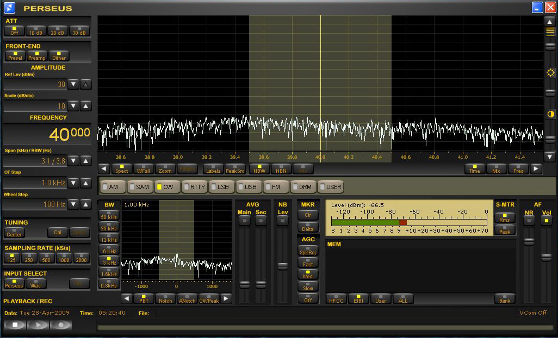Click the Perseus logo icon in title bar
558x338 pixels.
point(10,8)
